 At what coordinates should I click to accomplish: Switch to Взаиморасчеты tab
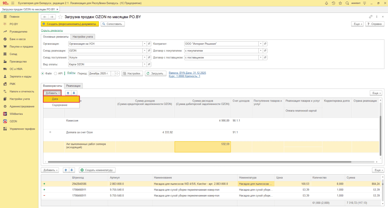[52, 86]
